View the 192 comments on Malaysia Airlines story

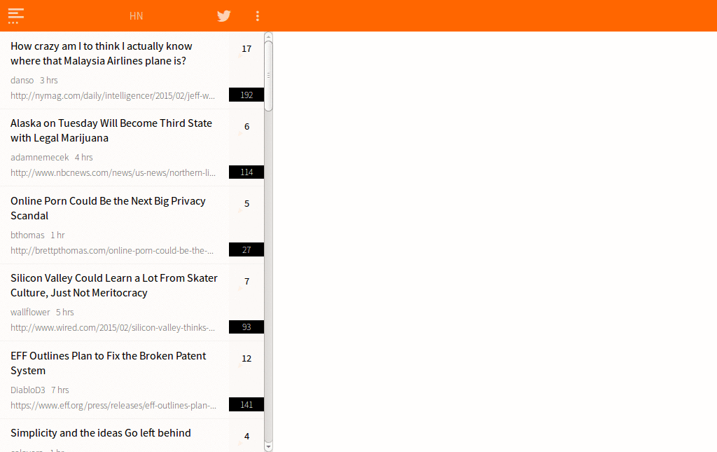point(246,95)
